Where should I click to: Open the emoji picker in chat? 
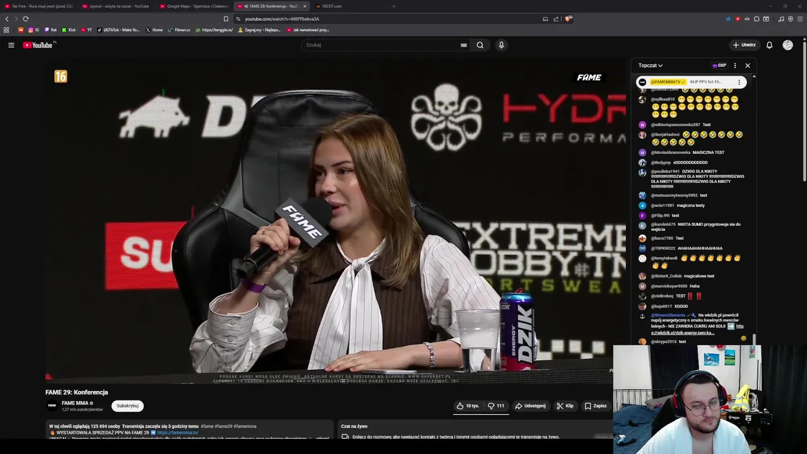(743, 339)
